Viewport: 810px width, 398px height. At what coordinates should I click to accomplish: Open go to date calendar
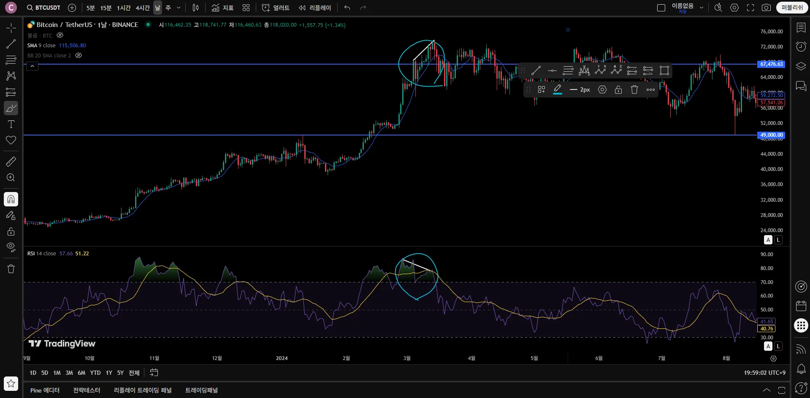[x=154, y=373]
